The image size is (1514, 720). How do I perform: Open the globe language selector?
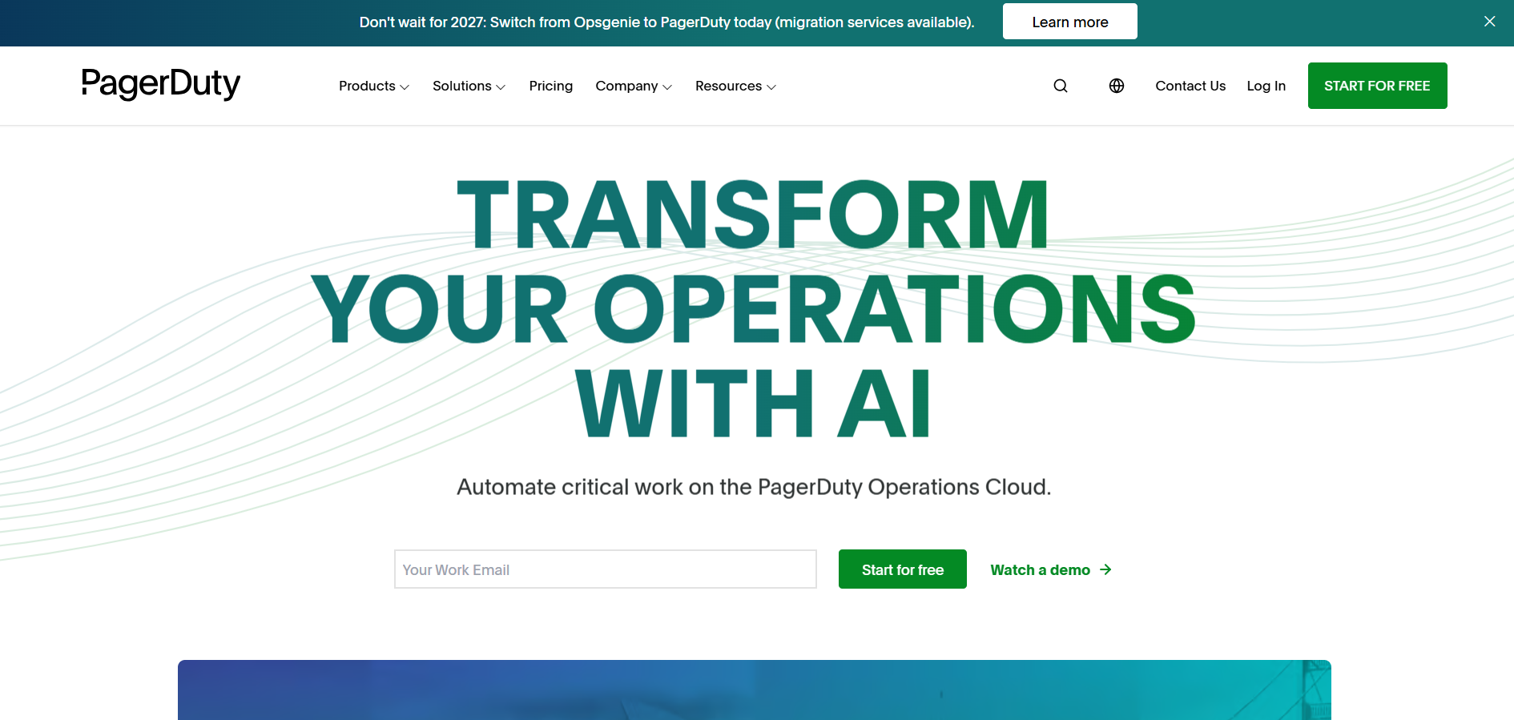[1117, 86]
